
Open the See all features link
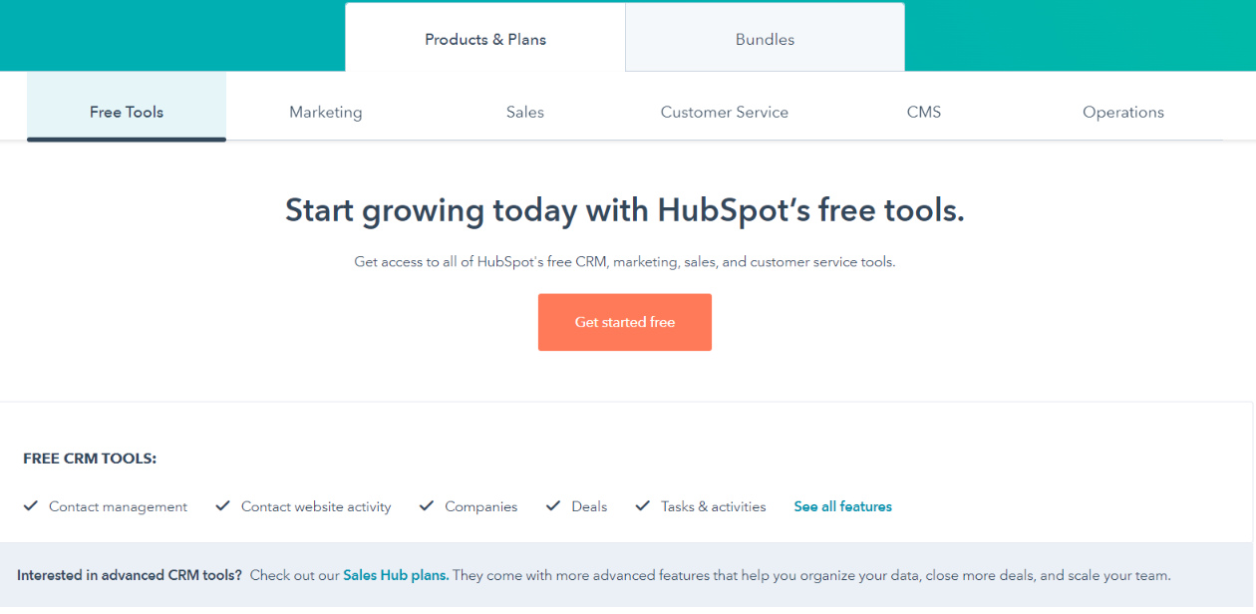[x=842, y=505]
